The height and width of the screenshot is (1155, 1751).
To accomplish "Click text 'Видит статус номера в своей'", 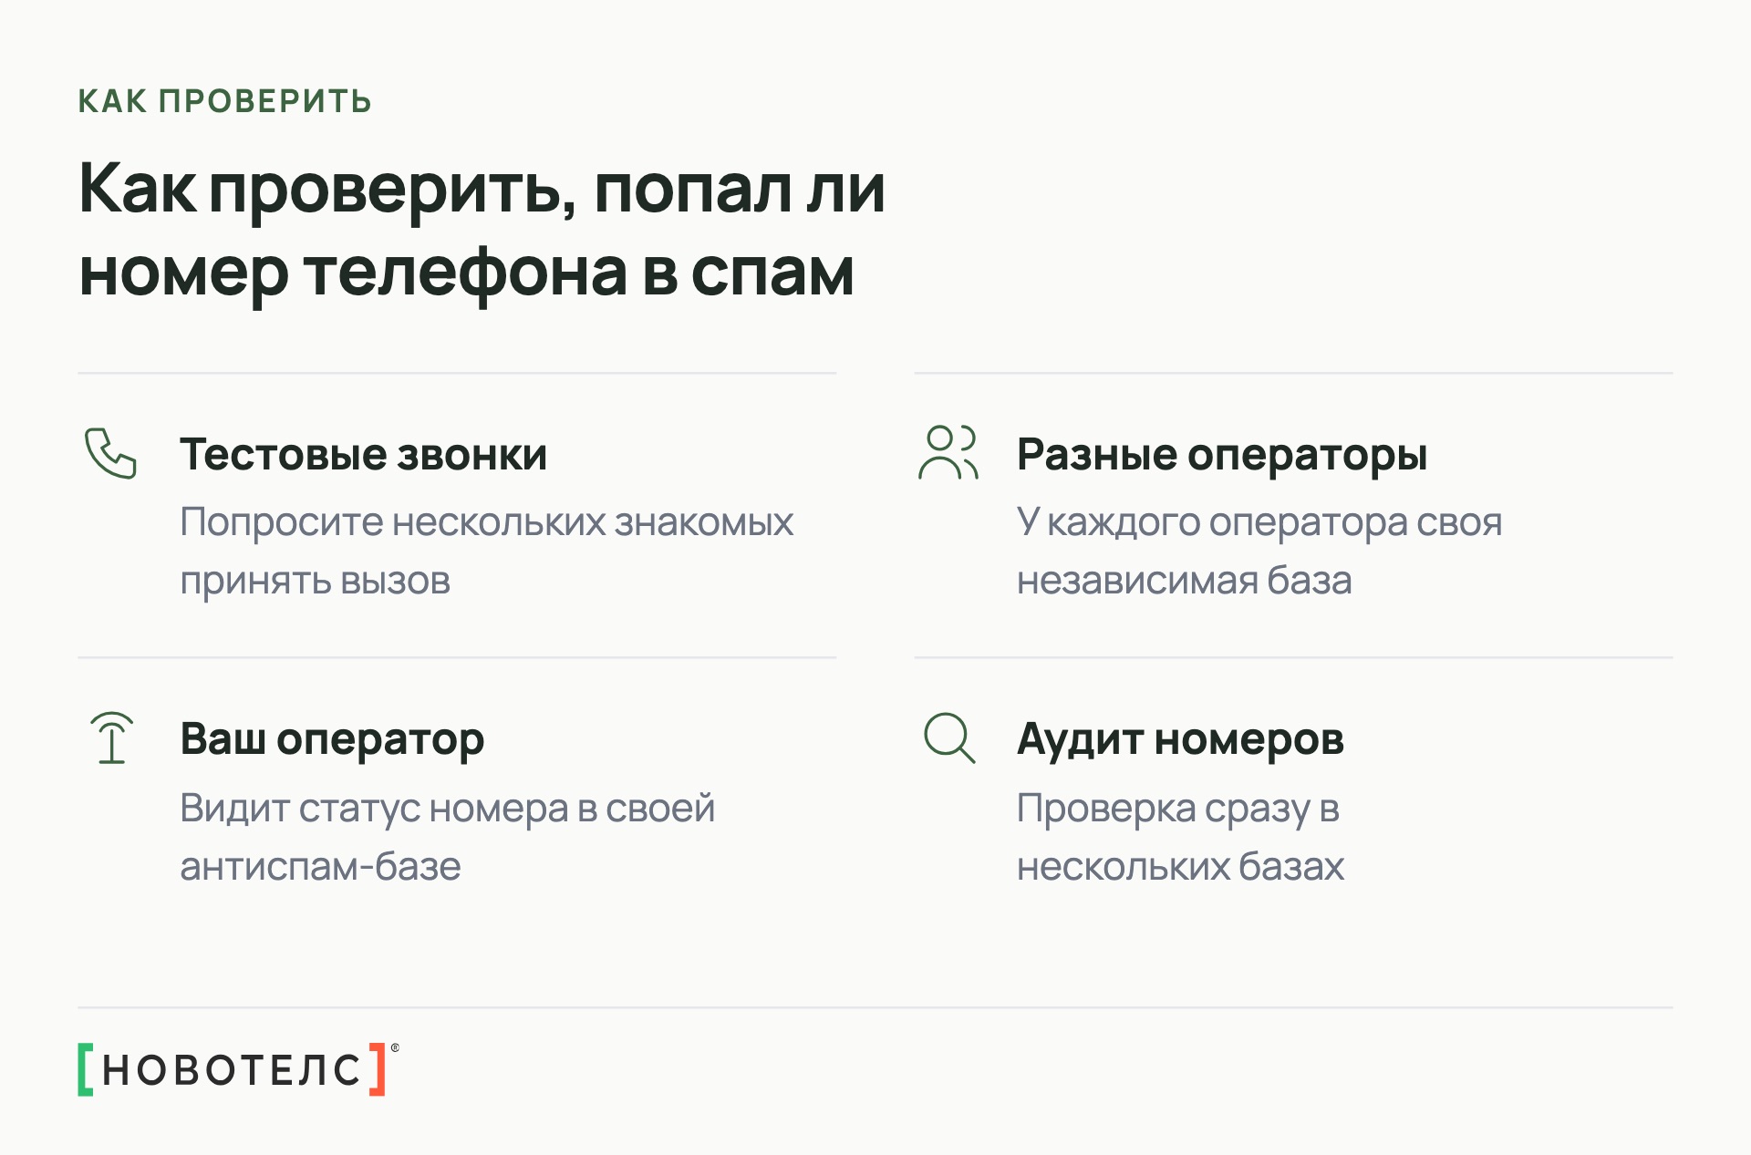I will [x=447, y=810].
